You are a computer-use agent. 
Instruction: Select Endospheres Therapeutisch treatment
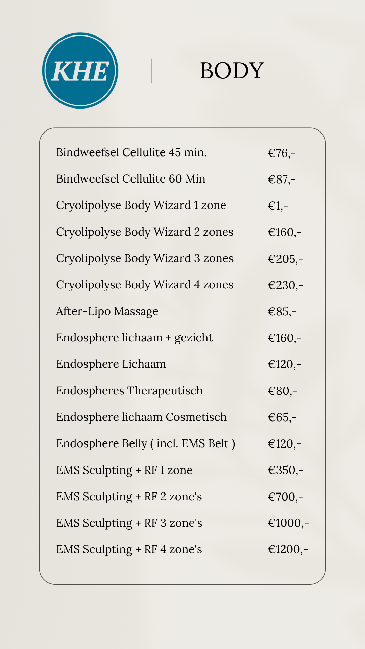[129, 391]
